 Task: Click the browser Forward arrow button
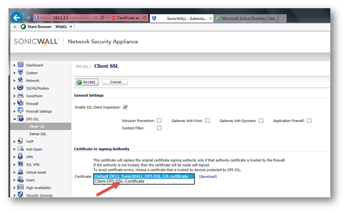coord(28,18)
